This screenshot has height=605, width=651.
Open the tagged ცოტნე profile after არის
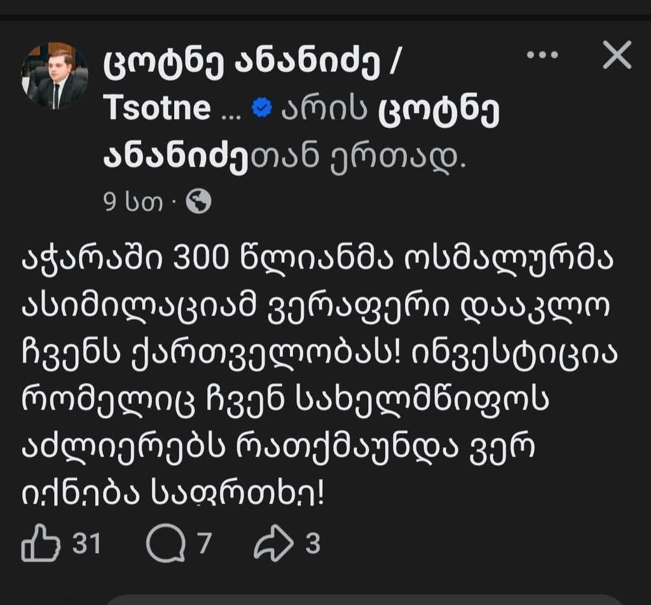[439, 109]
